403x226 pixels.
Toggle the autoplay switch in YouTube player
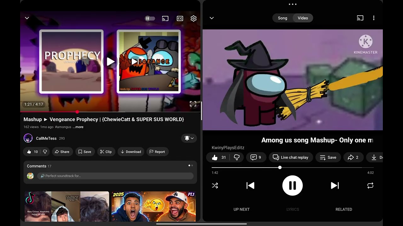[x=150, y=19]
